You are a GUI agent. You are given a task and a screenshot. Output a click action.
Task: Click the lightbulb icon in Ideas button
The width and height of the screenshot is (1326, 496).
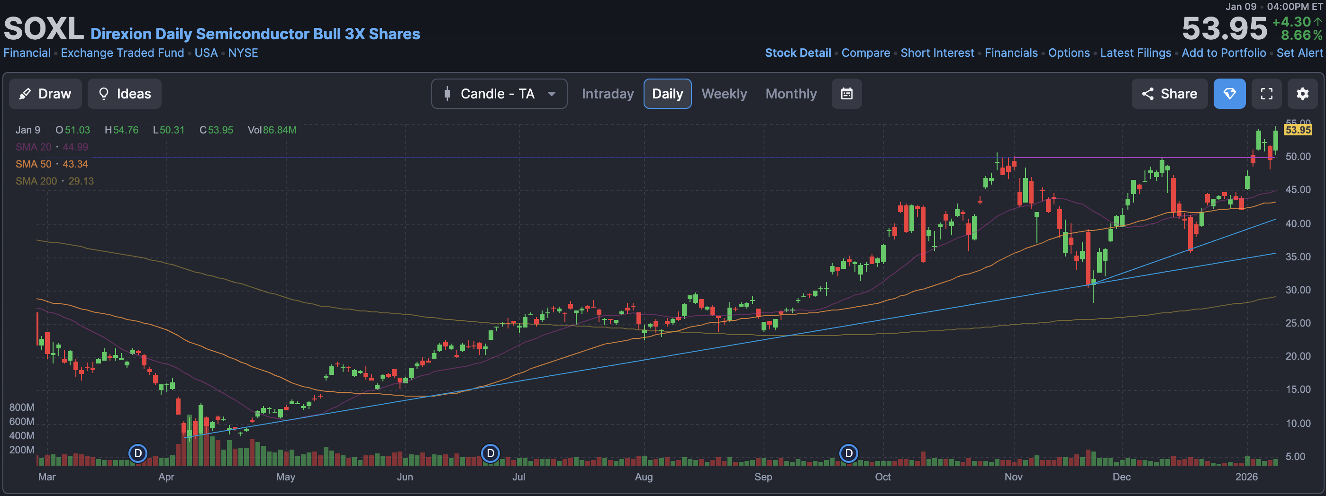tap(103, 94)
